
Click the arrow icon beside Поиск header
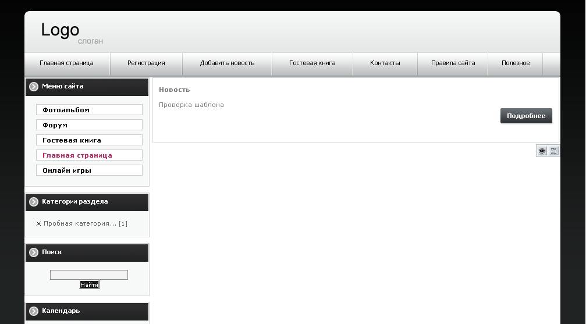34,252
